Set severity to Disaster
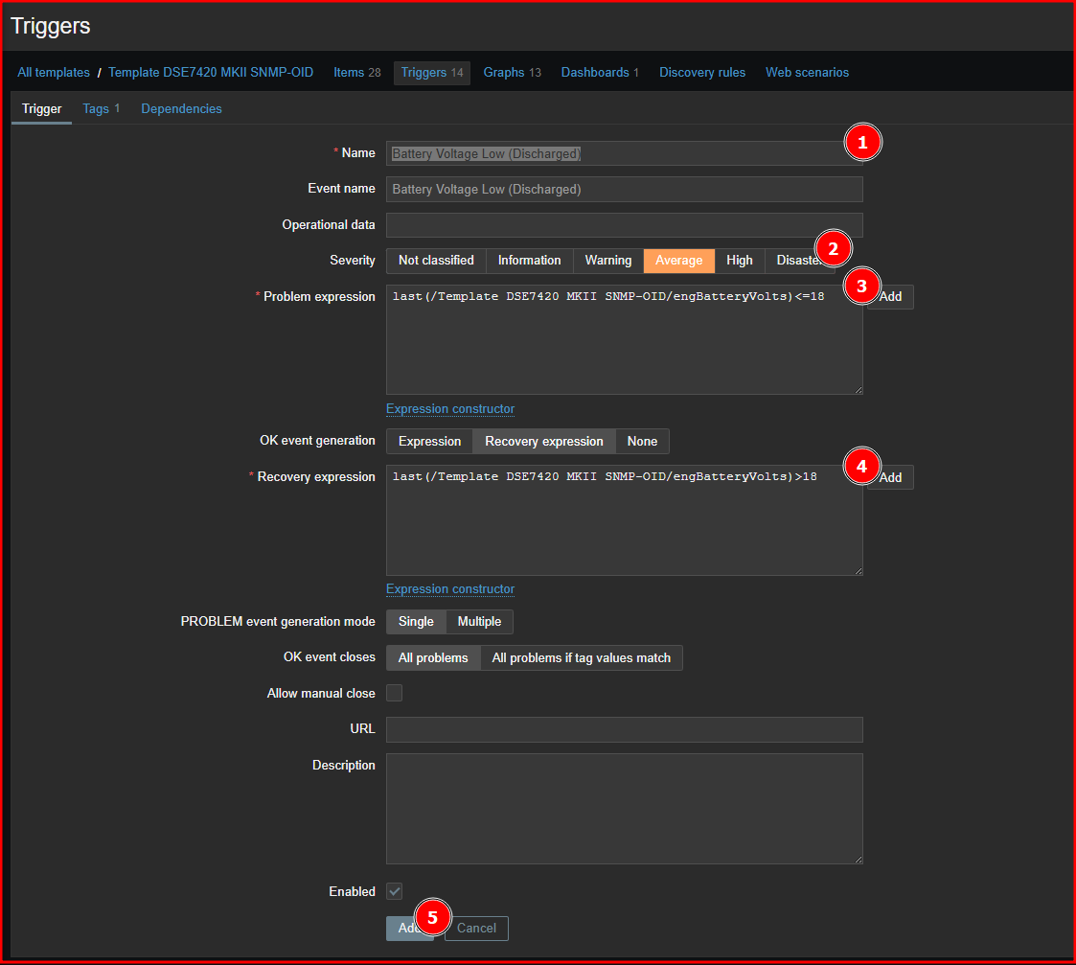 (799, 260)
